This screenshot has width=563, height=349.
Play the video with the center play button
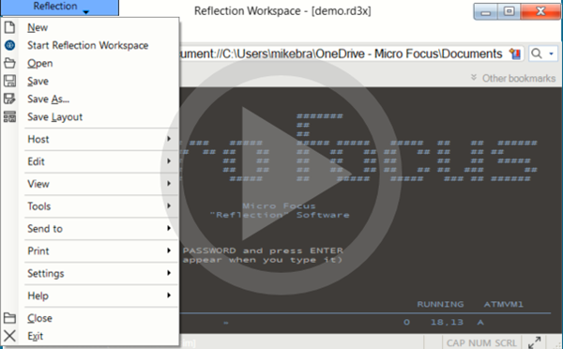tap(281, 174)
